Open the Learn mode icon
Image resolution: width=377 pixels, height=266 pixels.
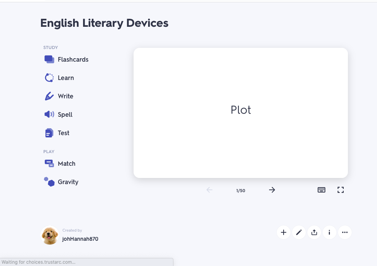(x=49, y=78)
